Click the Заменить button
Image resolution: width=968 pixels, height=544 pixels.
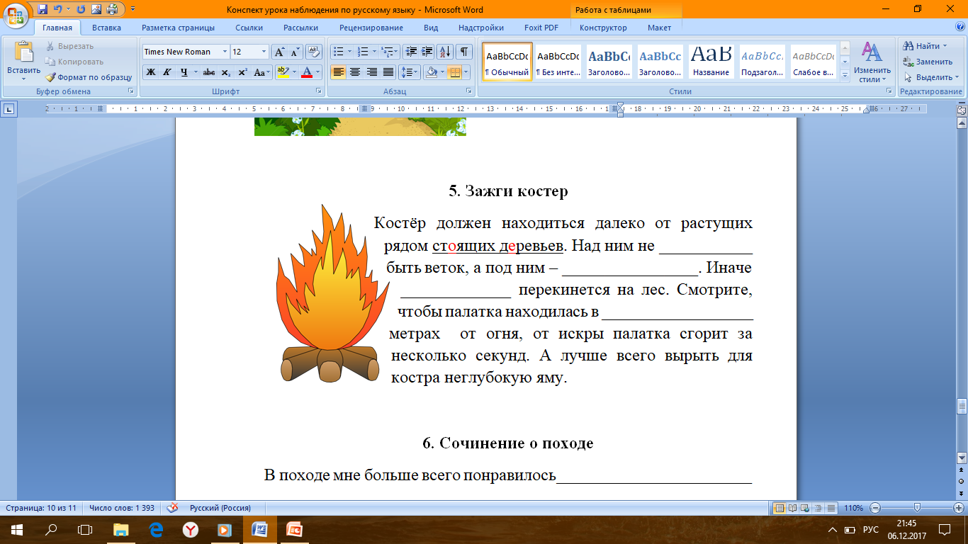click(x=928, y=62)
